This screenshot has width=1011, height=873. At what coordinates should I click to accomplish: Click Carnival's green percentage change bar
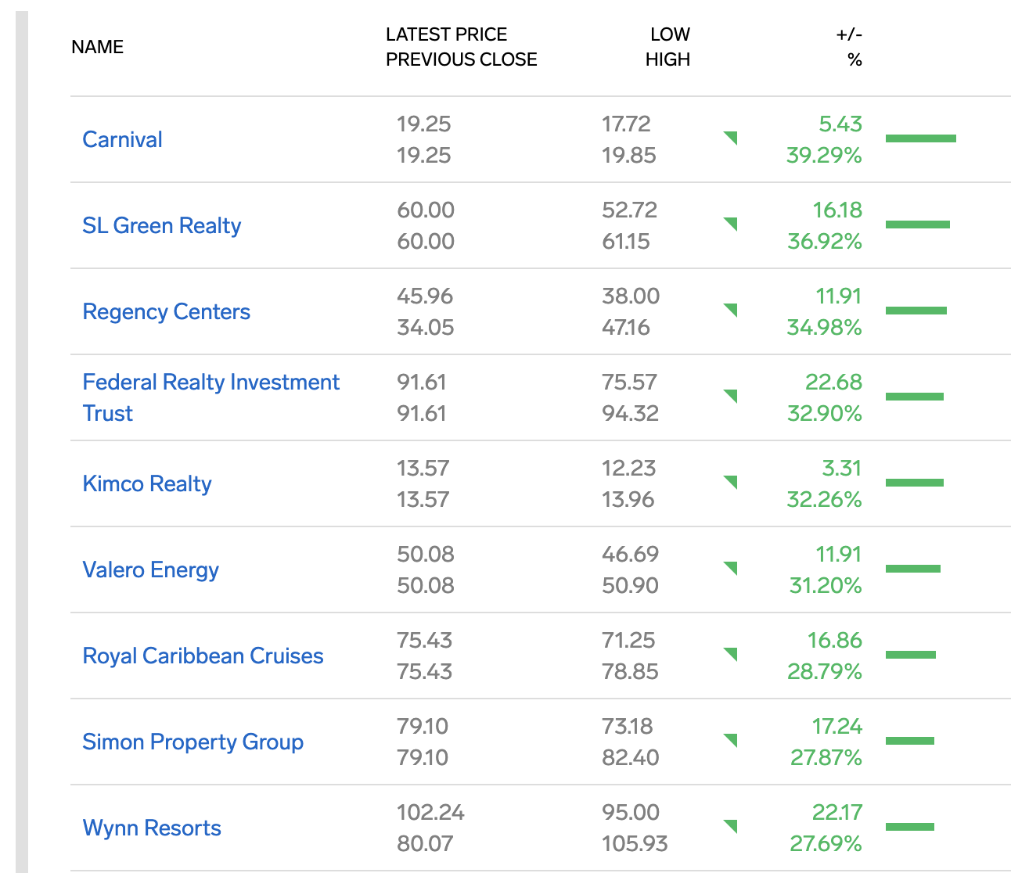pyautogui.click(x=920, y=138)
